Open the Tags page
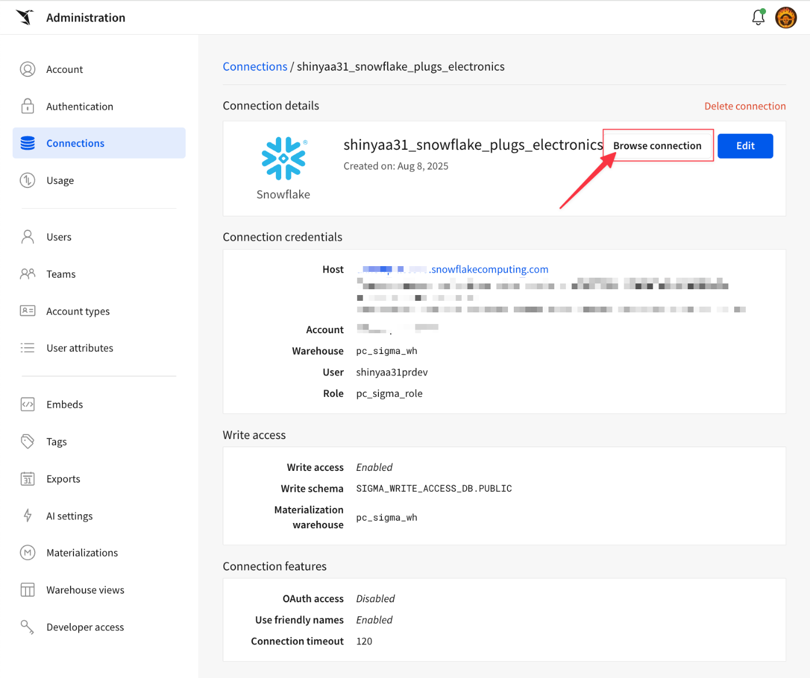The height and width of the screenshot is (678, 810). [x=99, y=442]
